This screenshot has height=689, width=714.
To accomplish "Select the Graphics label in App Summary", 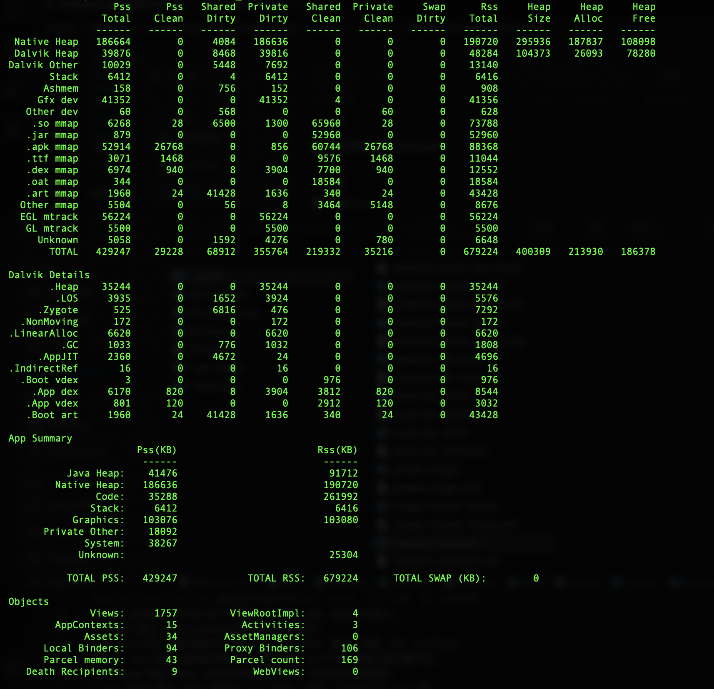I will point(98,520).
